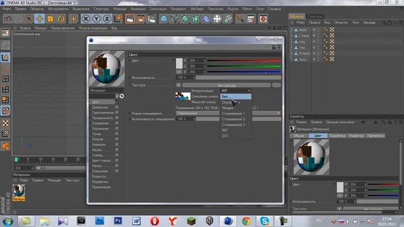Image resolution: width=404 pixels, height=227 pixels.
Task: Click the orange blocks icon at bottom of left sidebar
Action: click(5, 146)
